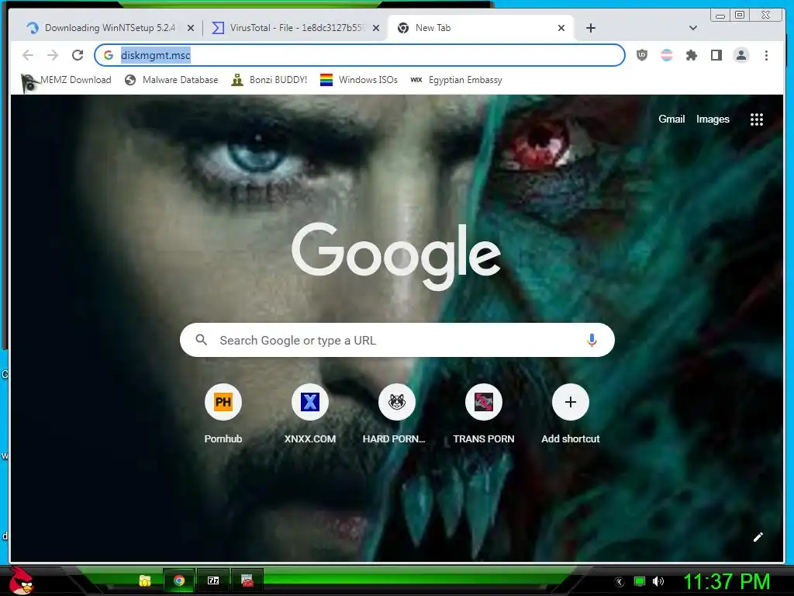Click the Images link
Image resolution: width=794 pixels, height=596 pixels.
tap(713, 119)
